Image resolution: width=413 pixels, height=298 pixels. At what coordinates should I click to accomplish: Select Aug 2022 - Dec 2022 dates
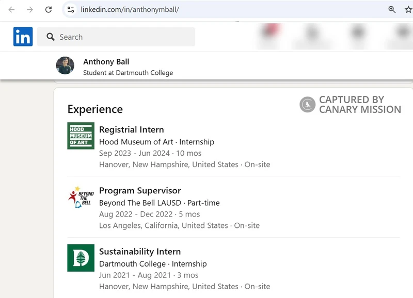coord(136,214)
